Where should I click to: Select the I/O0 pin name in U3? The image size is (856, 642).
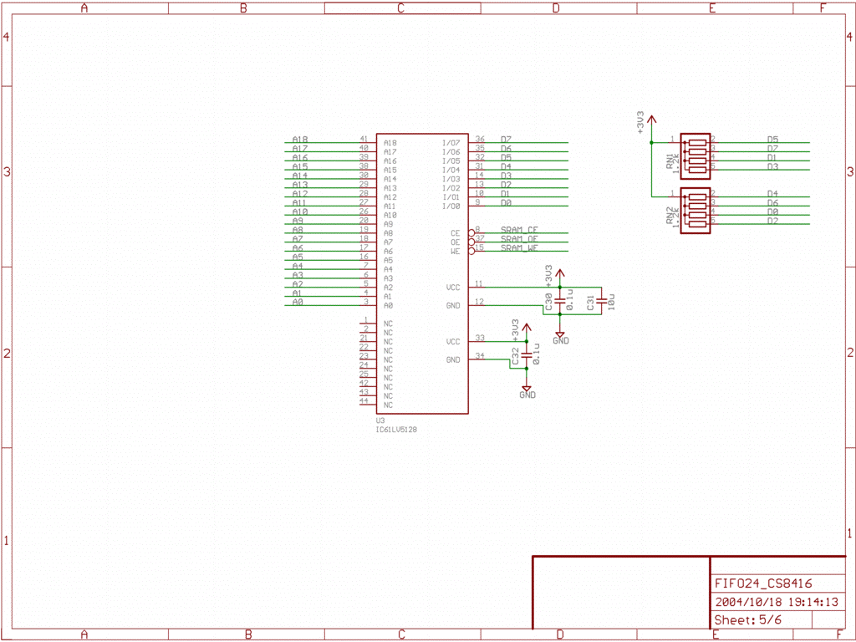[451, 206]
